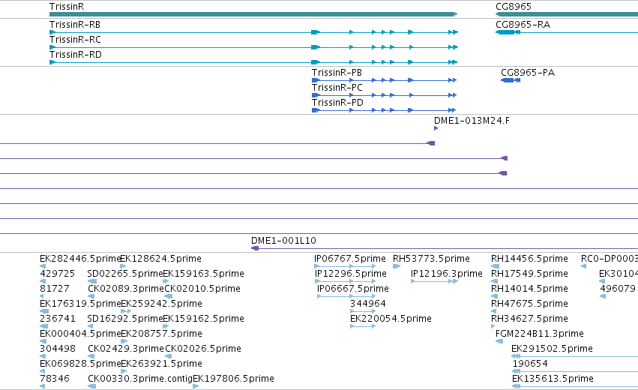The width and height of the screenshot is (638, 390).
Task: Click the 78346 feature label
Action: tap(55, 379)
